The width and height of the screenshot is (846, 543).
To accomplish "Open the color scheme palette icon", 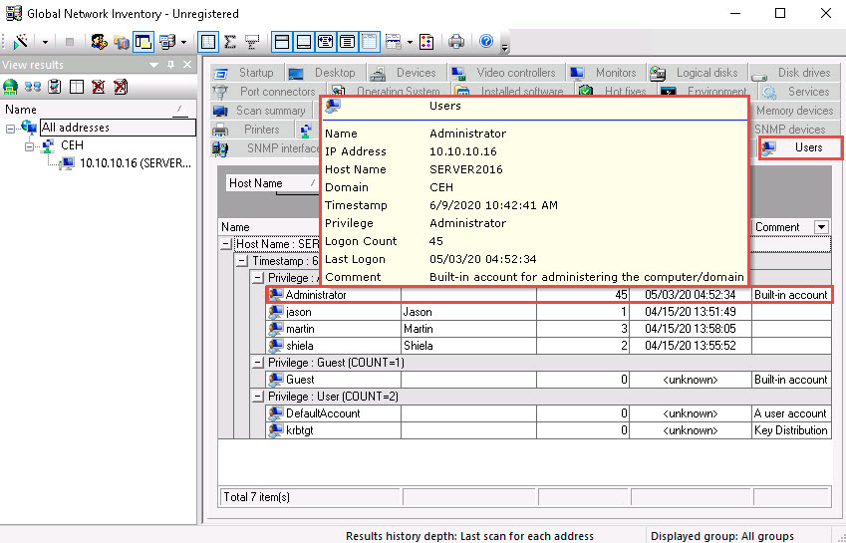I will [426, 42].
